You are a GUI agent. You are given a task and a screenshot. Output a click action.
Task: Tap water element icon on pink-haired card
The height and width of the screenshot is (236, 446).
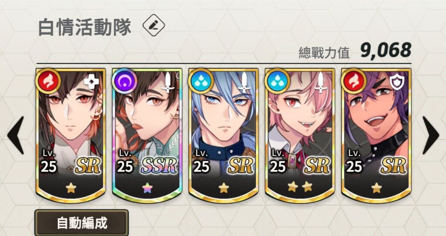point(277,81)
